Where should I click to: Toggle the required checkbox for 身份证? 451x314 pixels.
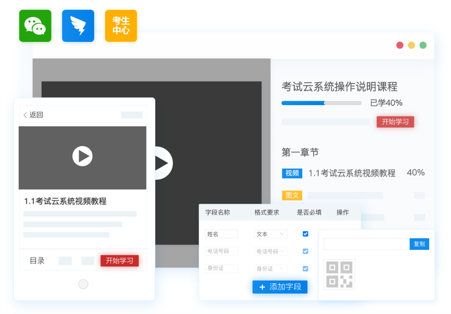(305, 268)
